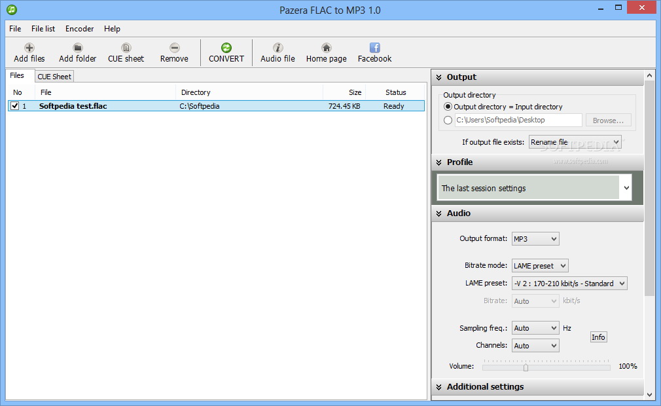Collapse the Profile section

[439, 162]
